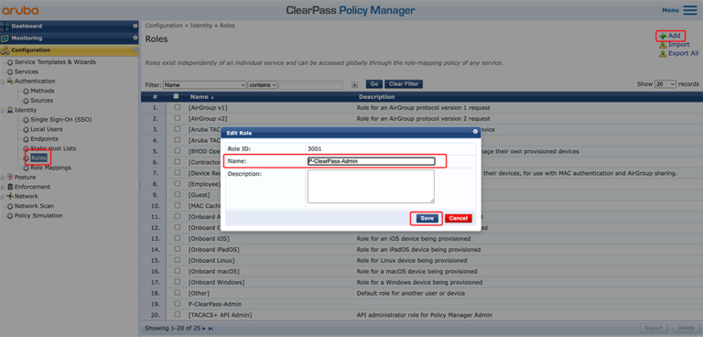Click the role Name input field

point(371,161)
